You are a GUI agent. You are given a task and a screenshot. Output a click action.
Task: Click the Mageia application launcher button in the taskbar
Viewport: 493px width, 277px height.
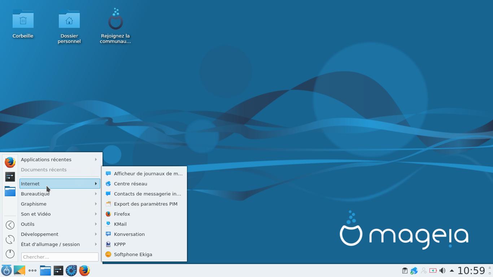point(6,271)
